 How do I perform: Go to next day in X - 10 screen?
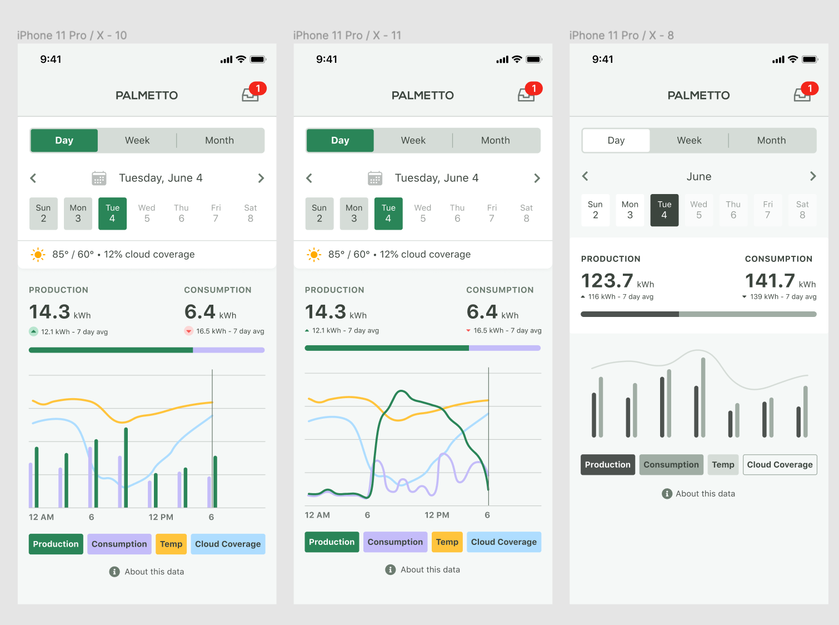pos(261,178)
